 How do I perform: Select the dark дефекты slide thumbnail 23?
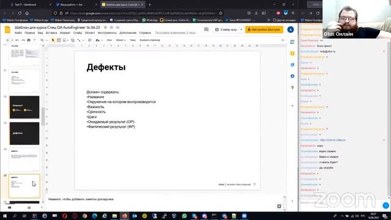tap(24, 133)
